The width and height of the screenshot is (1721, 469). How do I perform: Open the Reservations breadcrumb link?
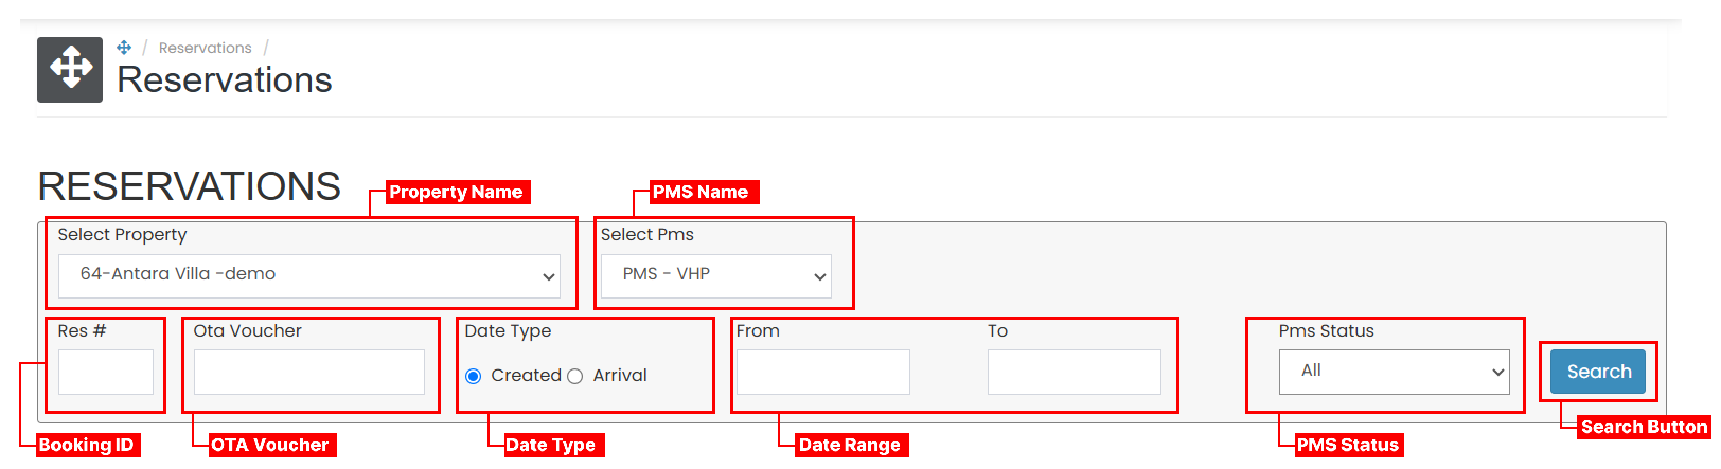click(205, 48)
